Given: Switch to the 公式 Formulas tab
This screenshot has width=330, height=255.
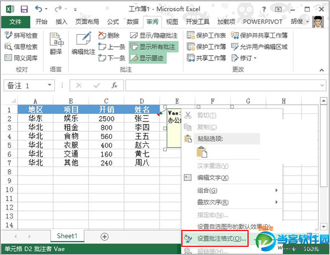Looking at the screenshot, I should (x=113, y=22).
